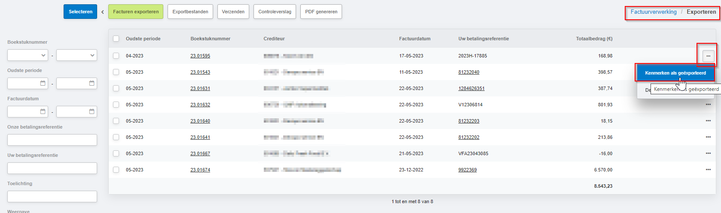Screen dimensions: 721x213
Task: Check the row for invoice 23.01543
Action: click(x=116, y=72)
